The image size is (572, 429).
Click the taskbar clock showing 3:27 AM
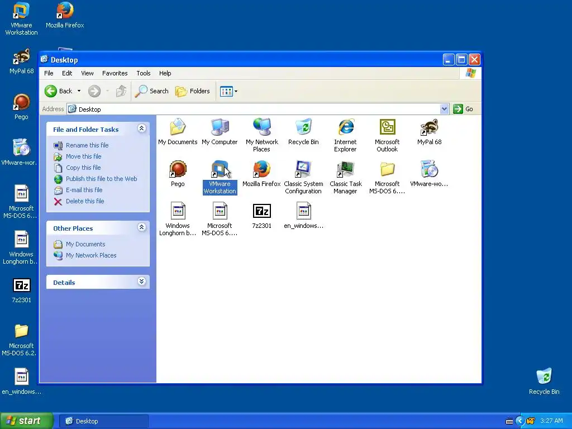point(551,421)
